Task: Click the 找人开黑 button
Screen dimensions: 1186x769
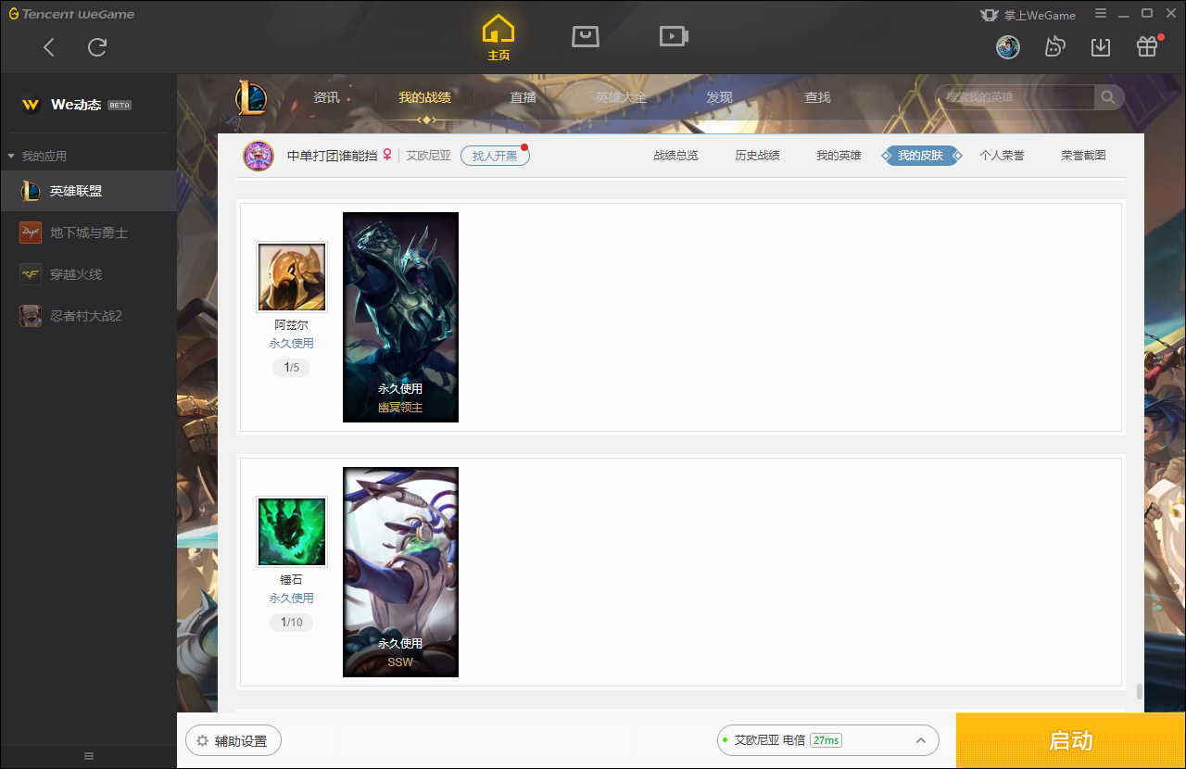Action: [495, 156]
